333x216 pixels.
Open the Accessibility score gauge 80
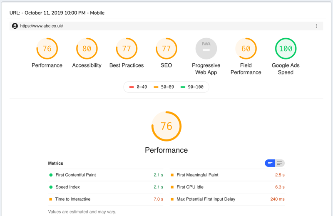tap(87, 49)
